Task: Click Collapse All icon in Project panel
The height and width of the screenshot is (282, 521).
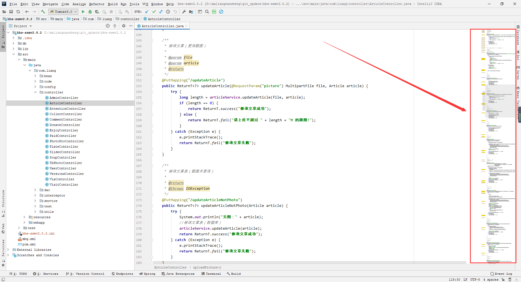Action: click(x=115, y=26)
